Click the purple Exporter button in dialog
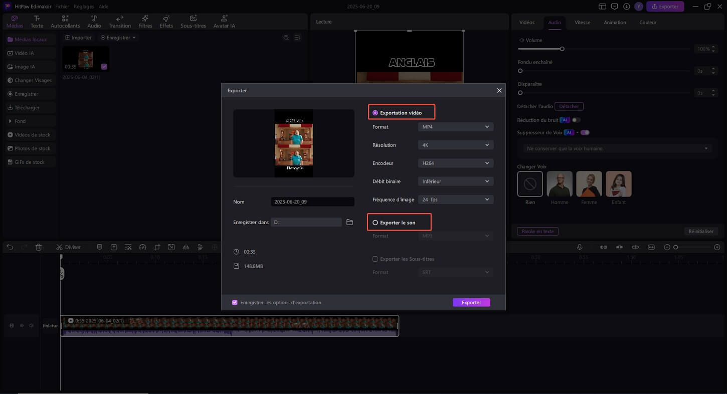 pos(471,303)
